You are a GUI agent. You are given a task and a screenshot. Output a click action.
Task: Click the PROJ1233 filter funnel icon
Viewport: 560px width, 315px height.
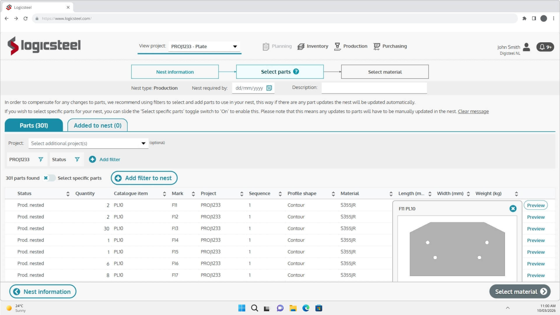pos(41,159)
